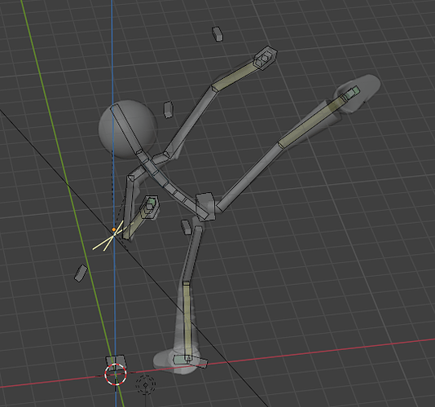Select the floating box control beside the head

coord(168,110)
